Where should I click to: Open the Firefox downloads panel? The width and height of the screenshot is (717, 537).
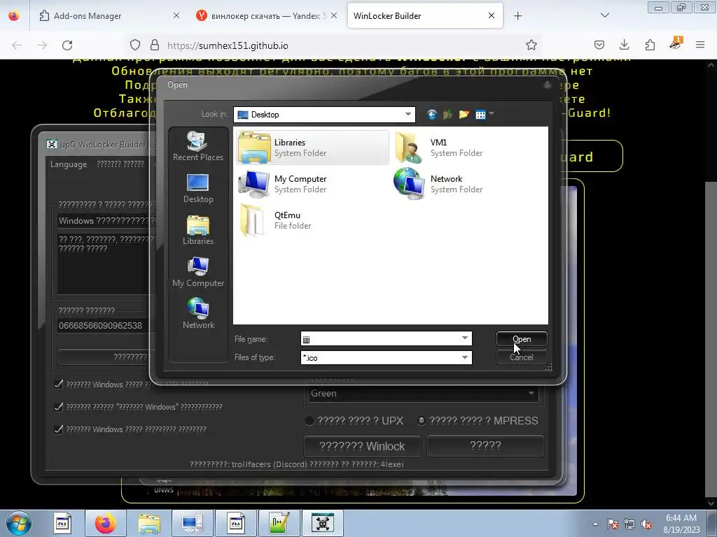tap(624, 45)
